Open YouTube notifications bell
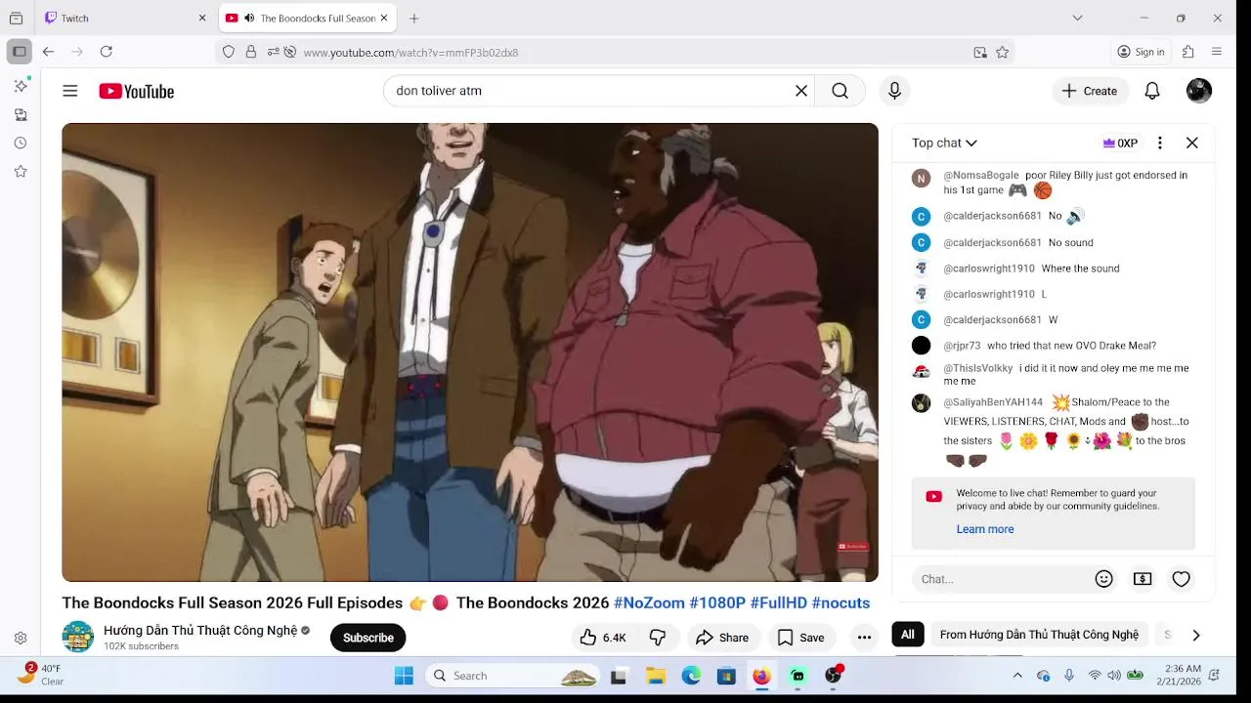1251x703 pixels. click(x=1152, y=91)
